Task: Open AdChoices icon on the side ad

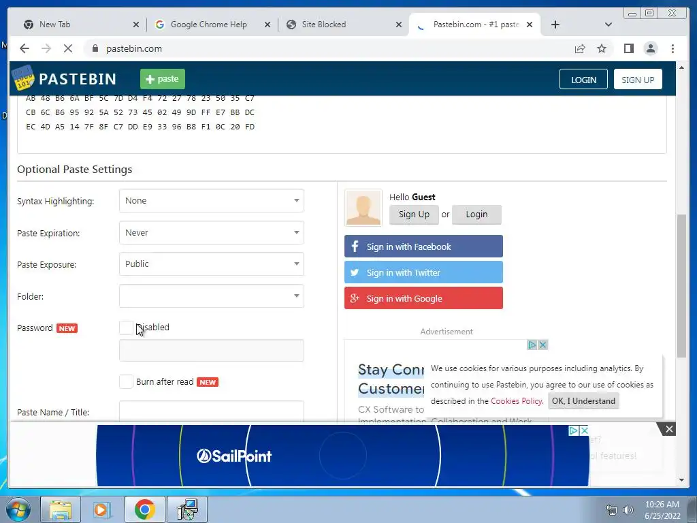Action: (532, 345)
